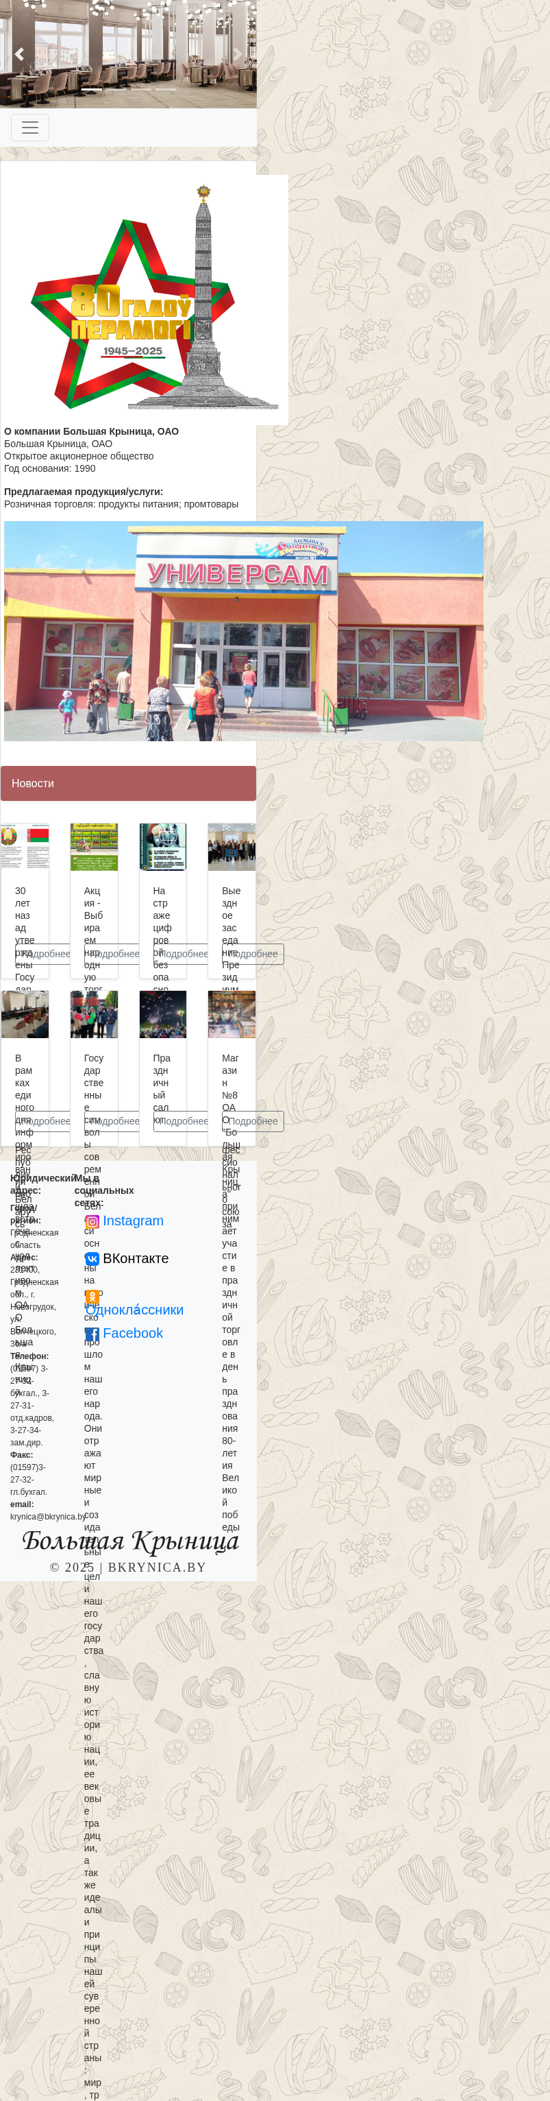Open the night fireworks news thumbnail
The image size is (550, 2101).
163,1015
